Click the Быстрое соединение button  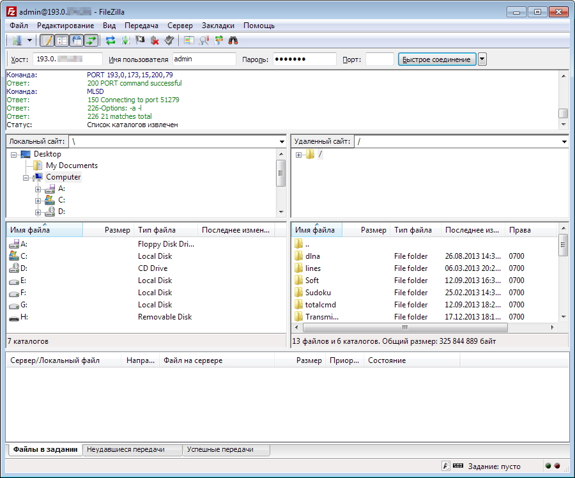436,59
